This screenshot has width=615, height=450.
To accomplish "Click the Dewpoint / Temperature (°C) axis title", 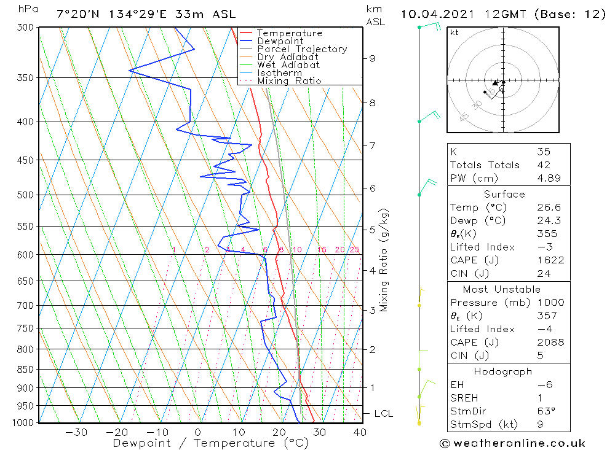I will coord(210,443).
